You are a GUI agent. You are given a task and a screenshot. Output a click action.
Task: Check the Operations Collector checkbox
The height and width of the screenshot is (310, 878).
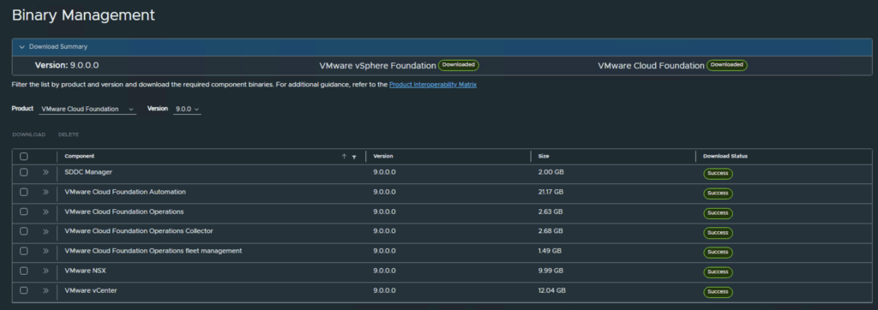23,231
